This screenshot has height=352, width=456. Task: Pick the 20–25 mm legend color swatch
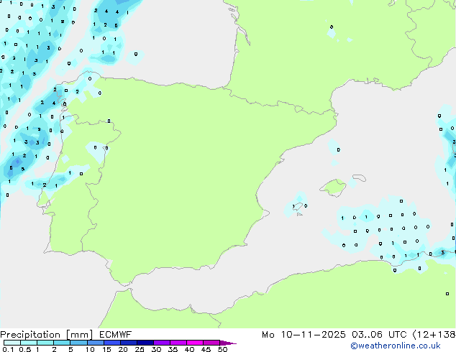[x=128, y=343]
